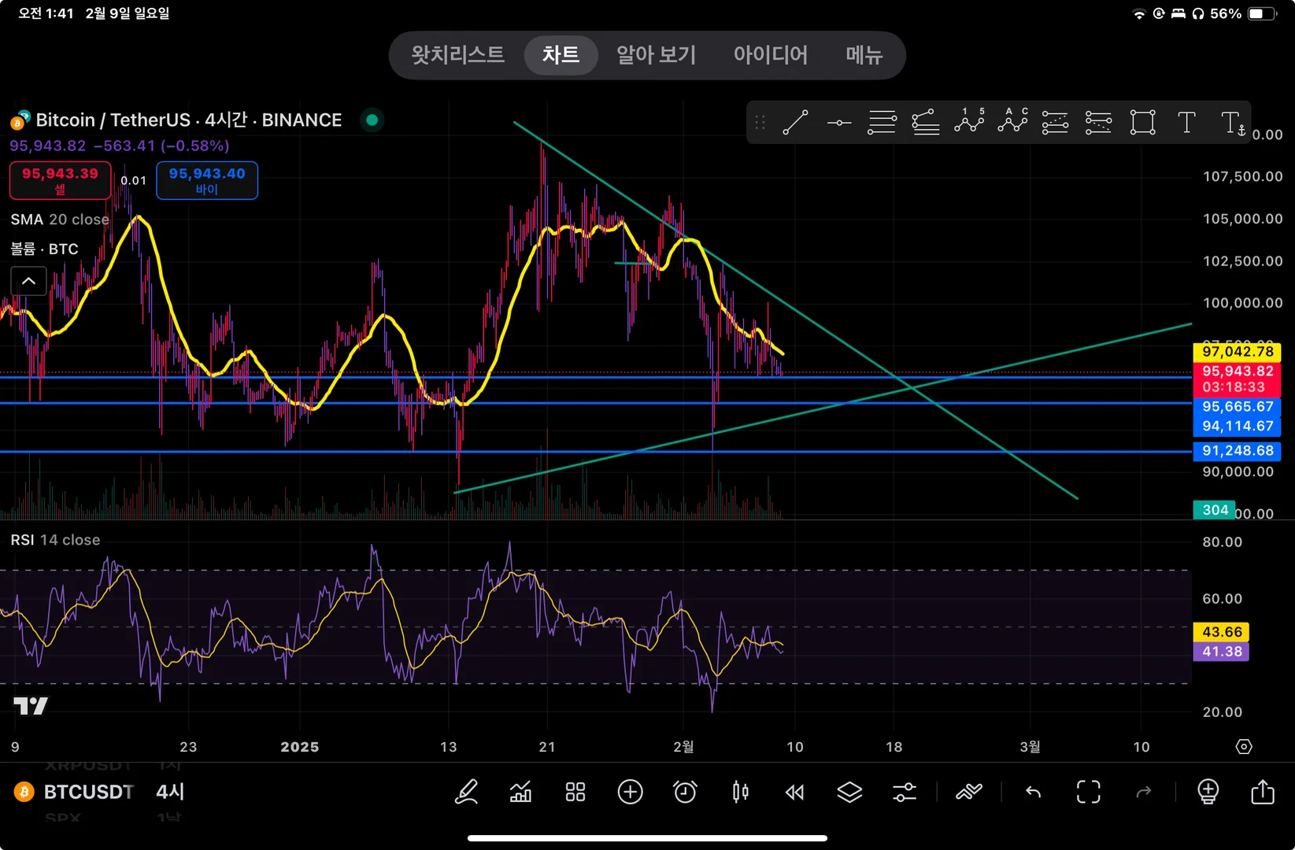The height and width of the screenshot is (850, 1295).
Task: Choose the rectangle shape drawing tool
Action: [x=1142, y=123]
